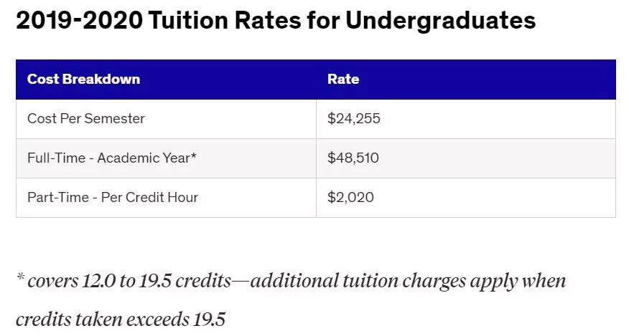This screenshot has width=629, height=336.
Task: Click the asterisk after Academic Year
Action: click(x=194, y=155)
